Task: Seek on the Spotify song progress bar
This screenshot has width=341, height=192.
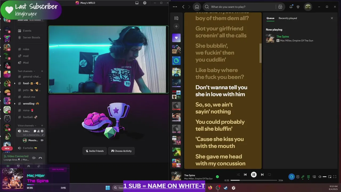Action: pyautogui.click(x=254, y=180)
